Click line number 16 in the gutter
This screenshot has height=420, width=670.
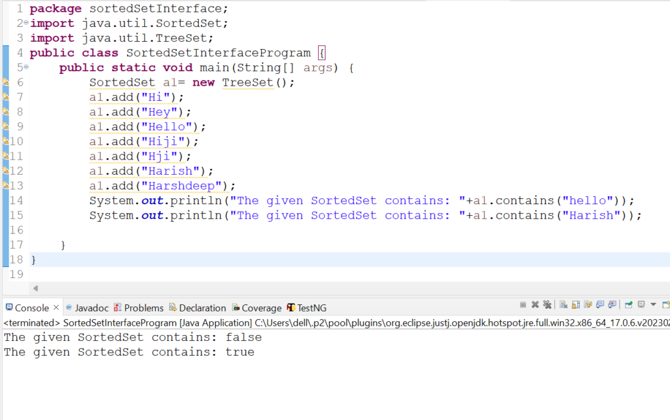pos(16,230)
